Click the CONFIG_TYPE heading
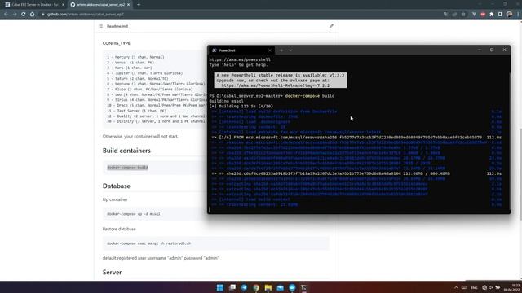This screenshot has height=293, width=522. [x=116, y=43]
